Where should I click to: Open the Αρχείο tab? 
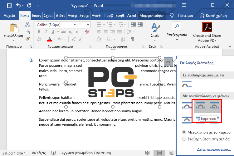click(x=9, y=16)
